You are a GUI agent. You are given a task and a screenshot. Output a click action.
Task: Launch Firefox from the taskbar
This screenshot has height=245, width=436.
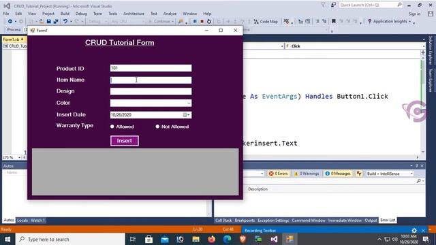(x=211, y=239)
